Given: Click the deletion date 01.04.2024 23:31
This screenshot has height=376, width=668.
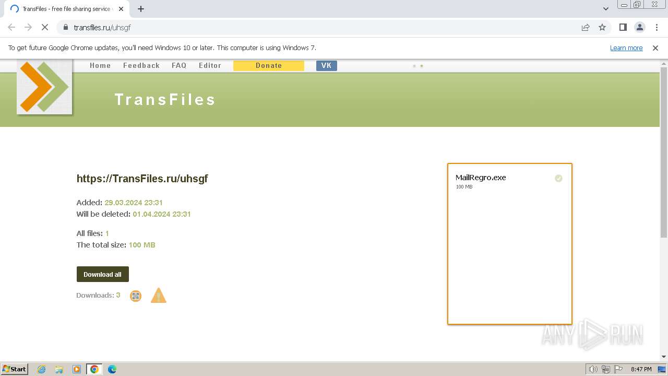Looking at the screenshot, I should (x=162, y=214).
